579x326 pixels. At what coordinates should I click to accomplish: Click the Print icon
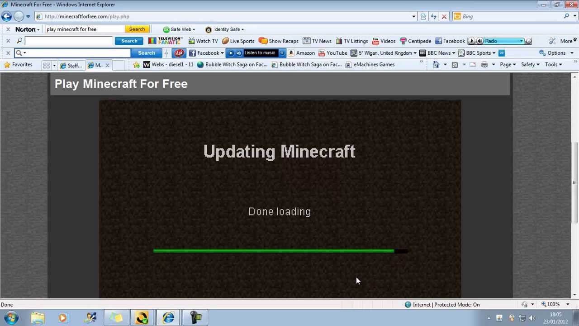click(x=484, y=65)
